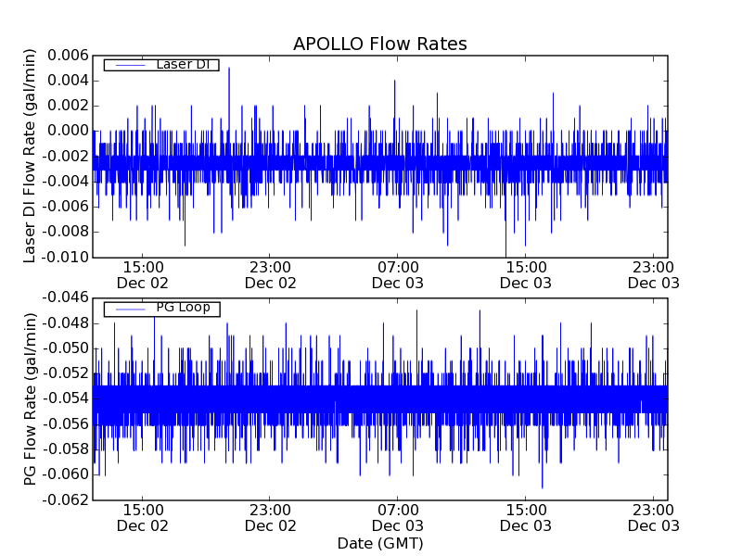Click the -0.002 tick label on top plot
This screenshot has width=742, height=556.
pyautogui.click(x=65, y=157)
